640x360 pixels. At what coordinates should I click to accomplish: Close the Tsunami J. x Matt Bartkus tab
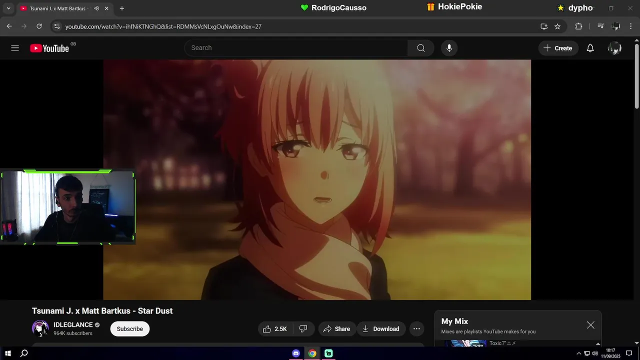pyautogui.click(x=106, y=8)
